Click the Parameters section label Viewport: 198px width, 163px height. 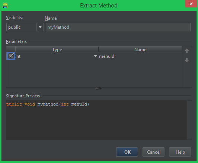(x=16, y=41)
